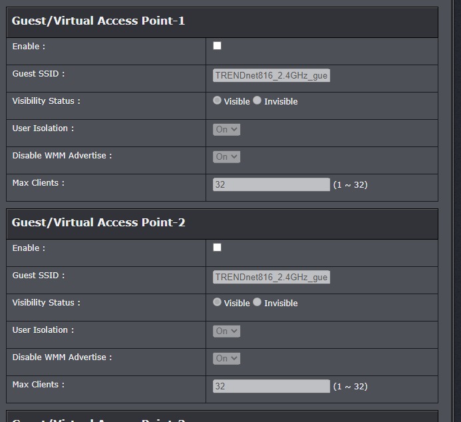Select Visible radio button in Access Point-1

click(218, 101)
